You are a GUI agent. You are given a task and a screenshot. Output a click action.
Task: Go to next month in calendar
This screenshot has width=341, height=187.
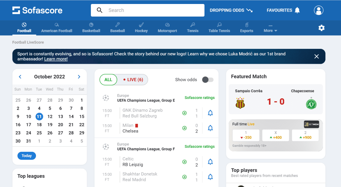[79, 77]
